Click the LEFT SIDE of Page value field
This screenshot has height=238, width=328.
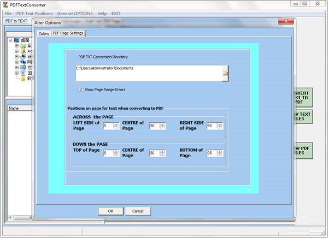tap(108, 126)
